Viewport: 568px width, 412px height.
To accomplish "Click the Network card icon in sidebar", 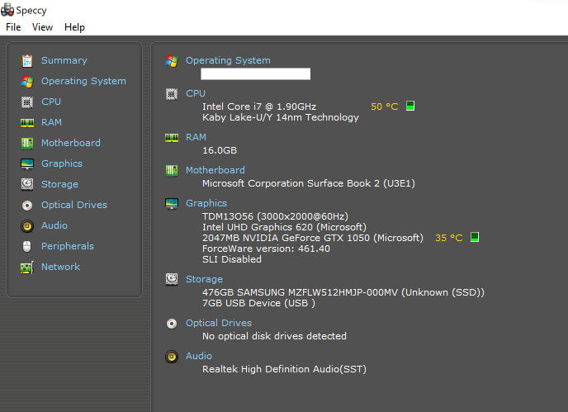I will (x=27, y=268).
